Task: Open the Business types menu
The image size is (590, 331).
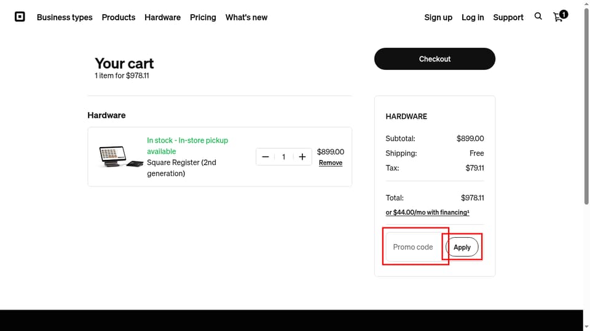Action: click(65, 17)
